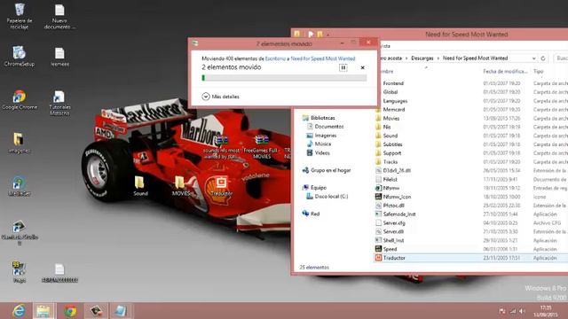The image size is (568, 319).
Task: Select the MOVIES folder on the desktop
Action: (x=181, y=186)
